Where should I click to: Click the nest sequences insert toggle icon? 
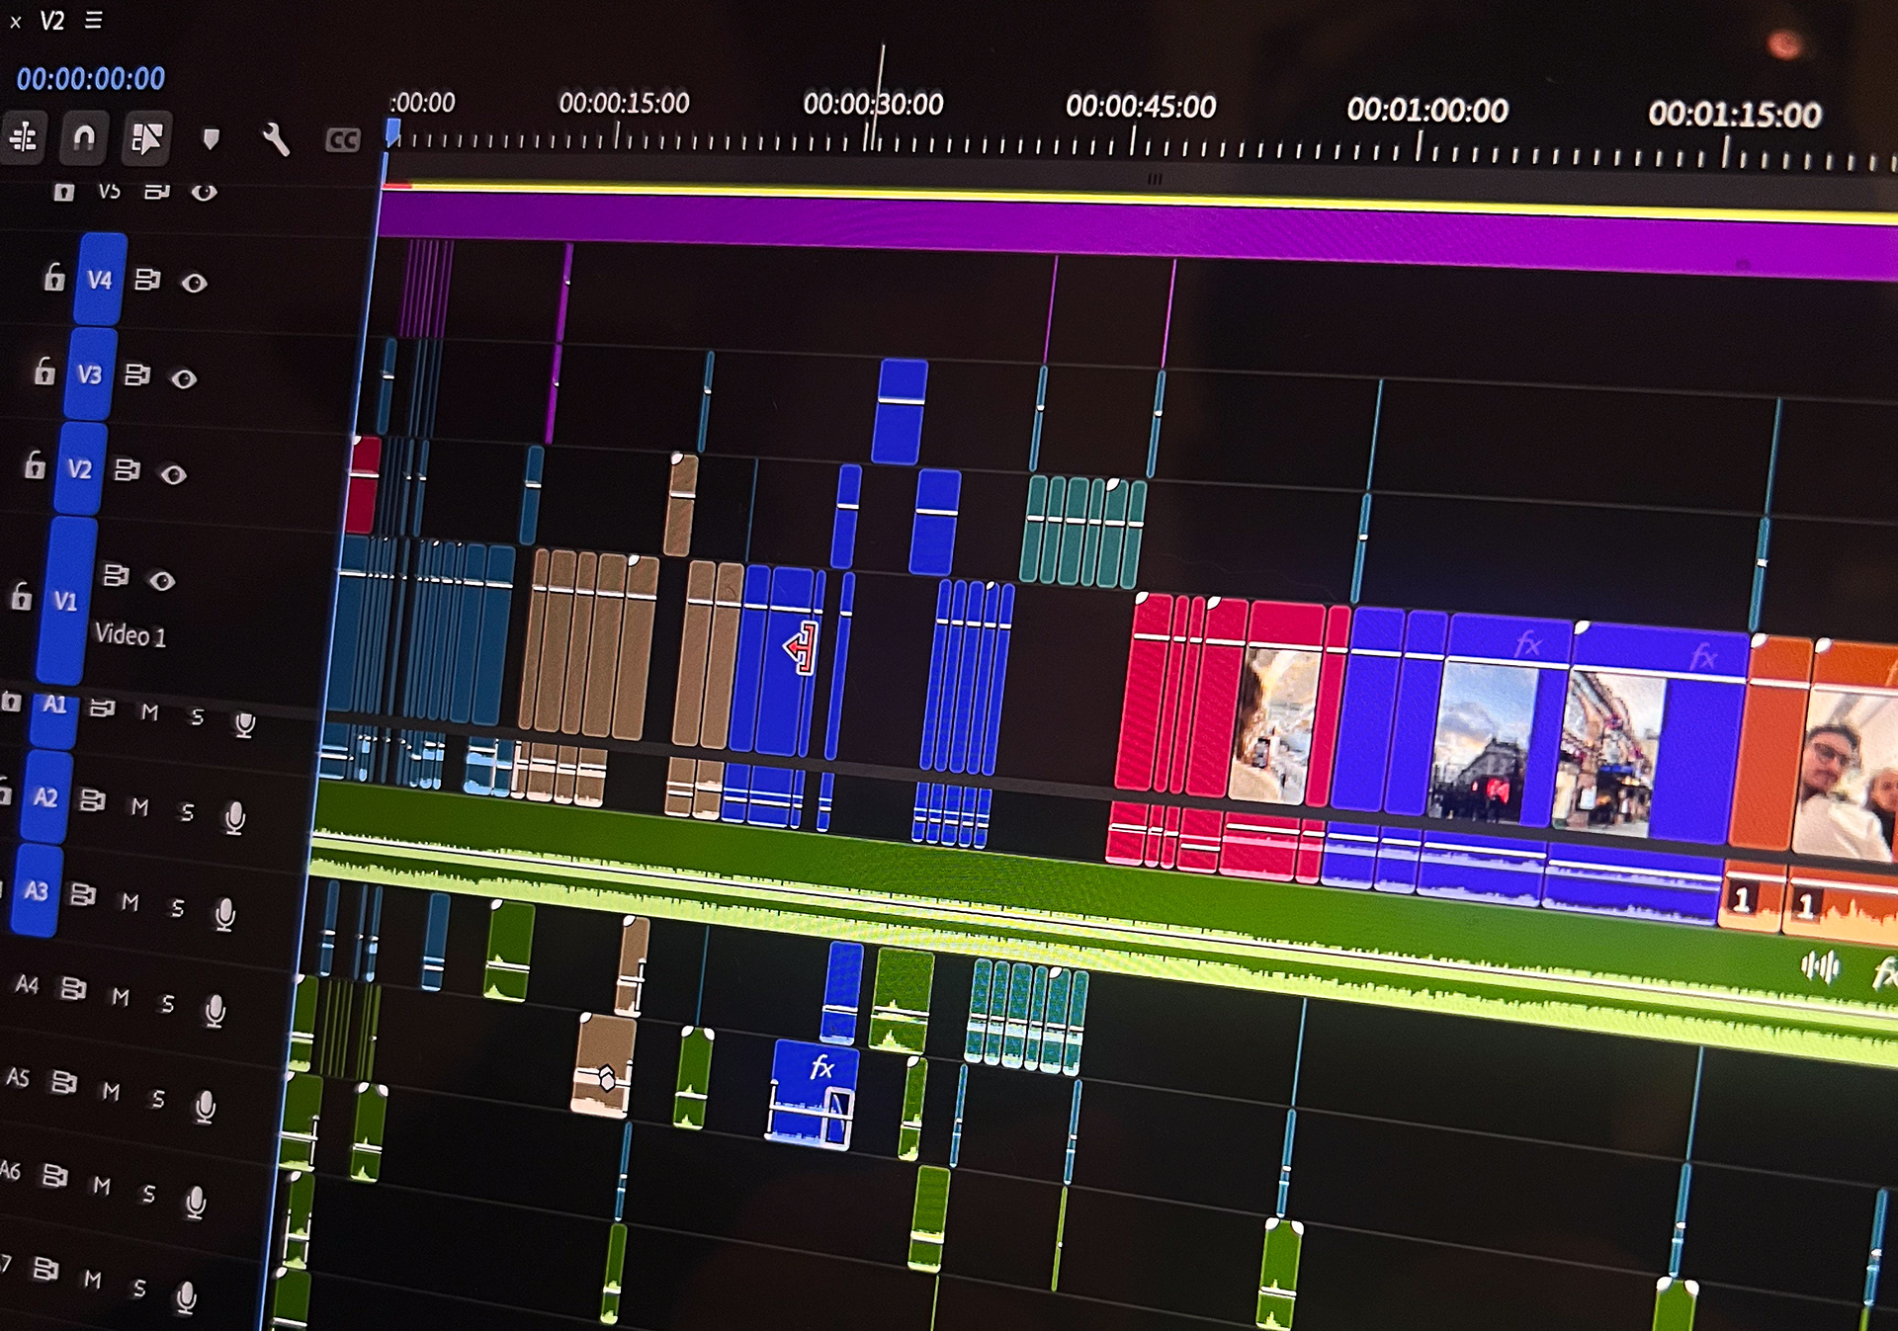(24, 137)
